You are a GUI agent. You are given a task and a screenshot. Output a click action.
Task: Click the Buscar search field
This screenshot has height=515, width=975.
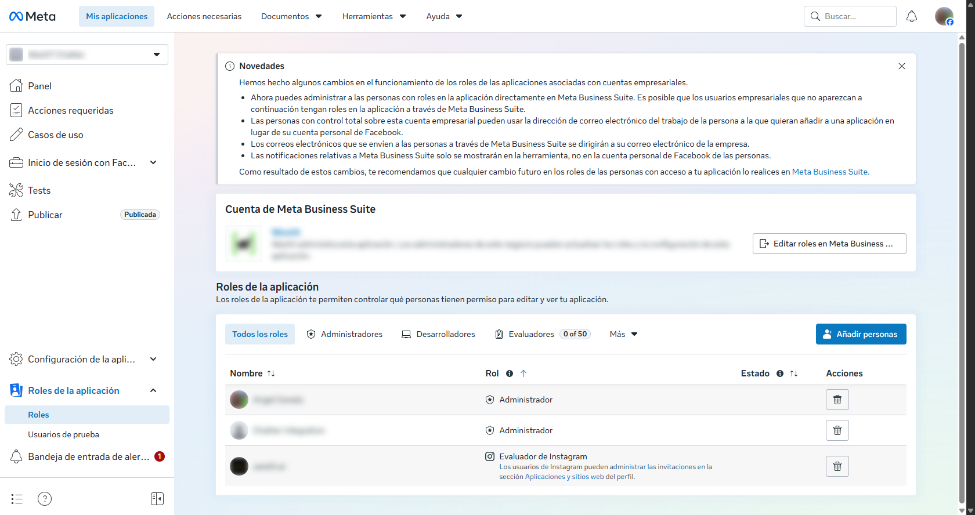[x=850, y=16]
